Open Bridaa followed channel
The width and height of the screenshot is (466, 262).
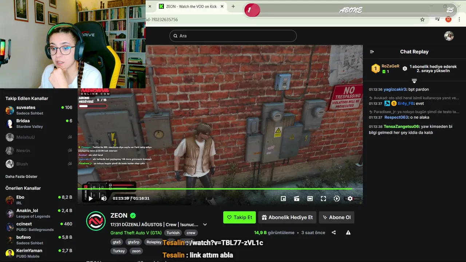39,124
